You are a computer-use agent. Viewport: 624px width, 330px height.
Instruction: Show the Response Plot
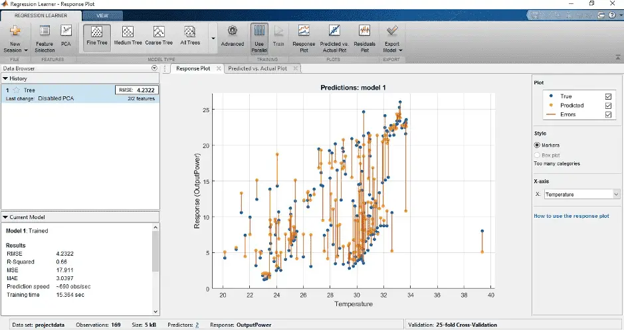pyautogui.click(x=304, y=39)
